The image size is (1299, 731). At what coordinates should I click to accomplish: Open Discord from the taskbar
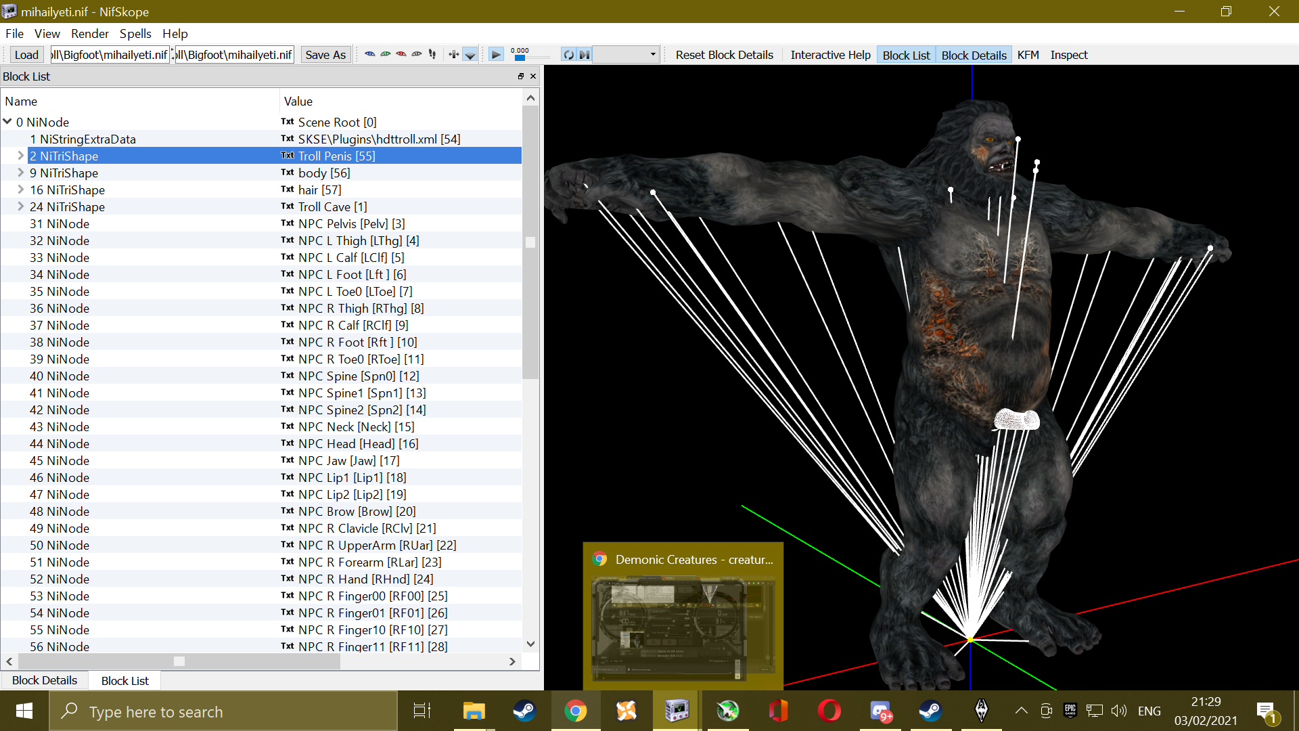coord(880,711)
